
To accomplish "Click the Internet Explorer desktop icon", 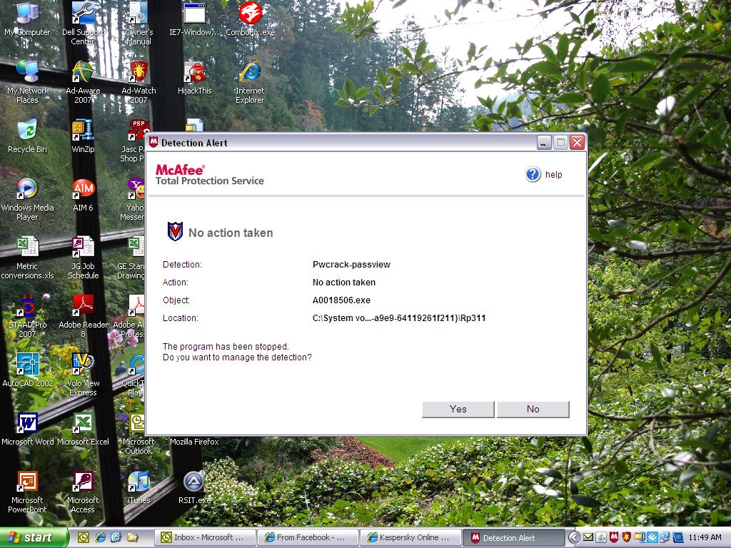I will point(250,82).
